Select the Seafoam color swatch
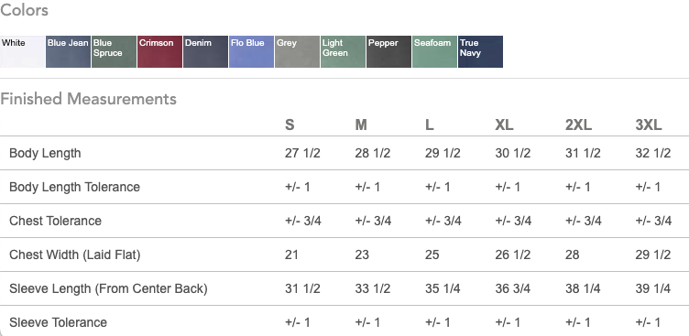 [434, 52]
